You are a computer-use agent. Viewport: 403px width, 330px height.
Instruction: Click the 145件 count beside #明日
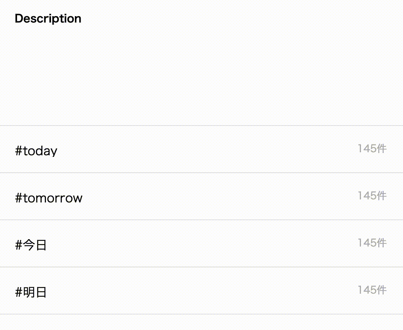click(x=372, y=290)
